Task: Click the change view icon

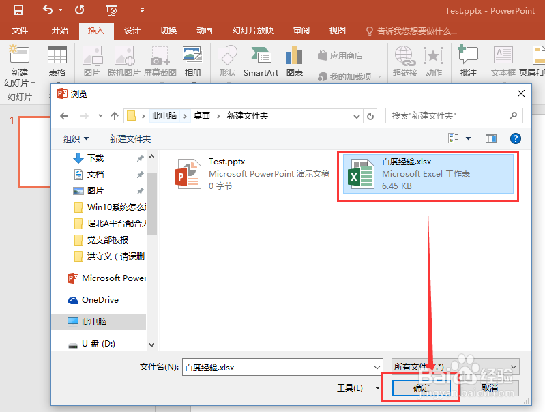Action: click(453, 138)
